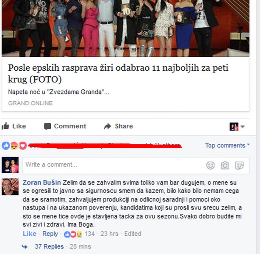Click the Share arrow icon

(108, 126)
